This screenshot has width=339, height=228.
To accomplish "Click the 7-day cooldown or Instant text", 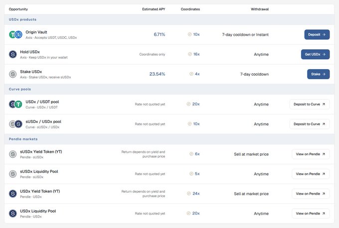I will 245,34.
